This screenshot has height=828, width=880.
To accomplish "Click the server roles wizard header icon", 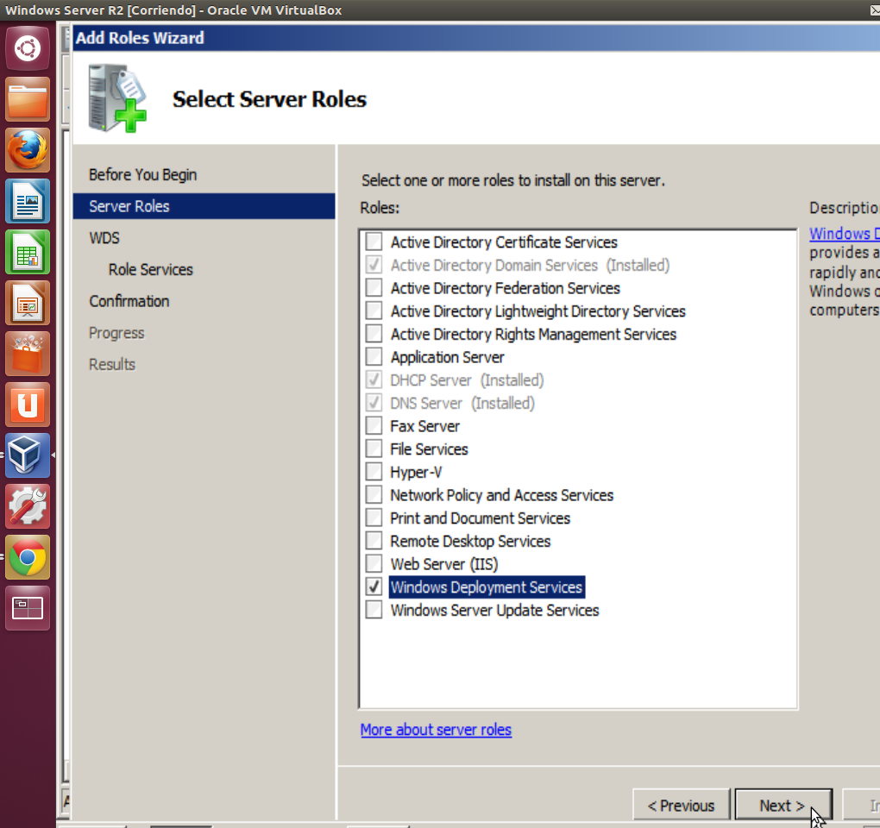I will click(x=117, y=98).
